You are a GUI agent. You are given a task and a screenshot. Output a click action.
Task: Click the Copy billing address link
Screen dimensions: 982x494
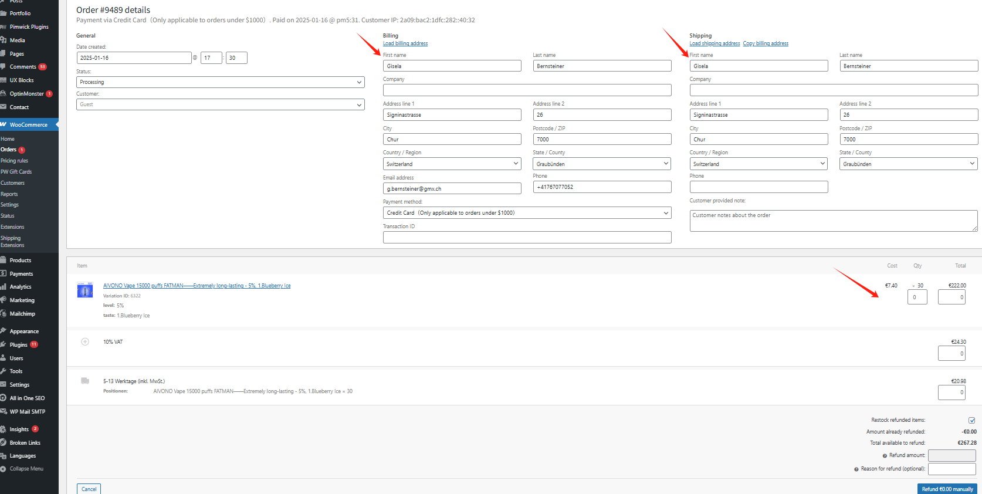click(x=766, y=43)
